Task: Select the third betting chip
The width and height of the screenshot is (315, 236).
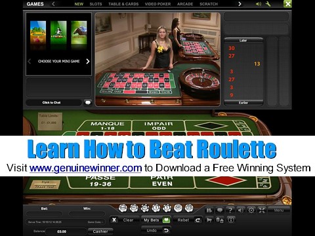Action: [145, 208]
